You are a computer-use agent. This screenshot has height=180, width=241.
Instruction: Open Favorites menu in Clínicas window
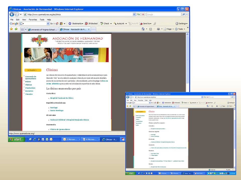pyautogui.click(x=33, y=19)
